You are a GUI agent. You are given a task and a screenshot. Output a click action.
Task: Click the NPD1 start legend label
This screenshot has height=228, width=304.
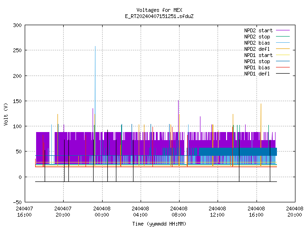[x=258, y=55]
